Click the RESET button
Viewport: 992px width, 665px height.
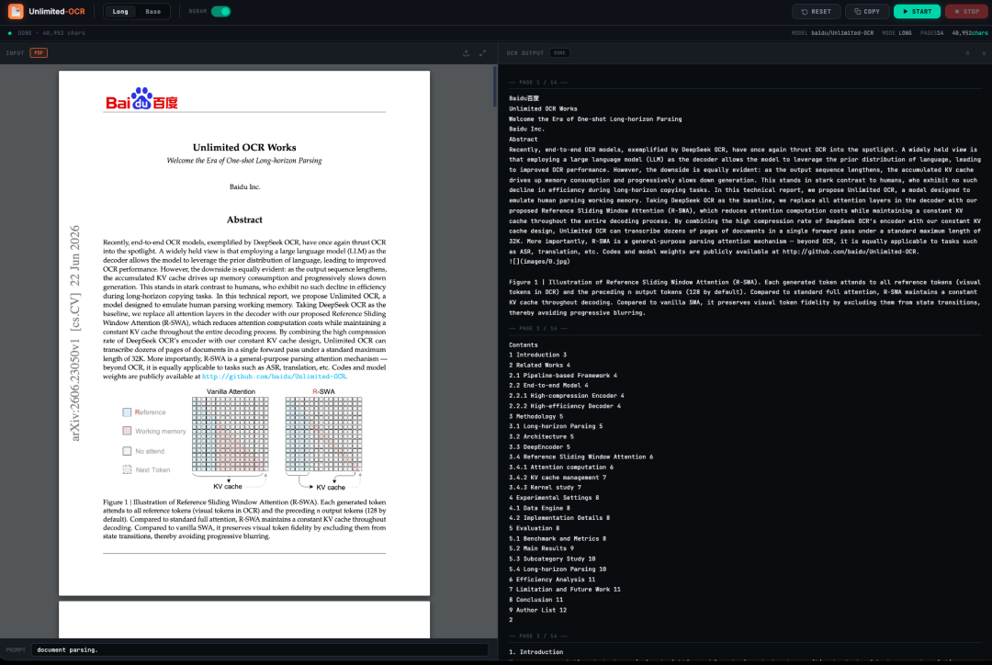[x=817, y=11]
